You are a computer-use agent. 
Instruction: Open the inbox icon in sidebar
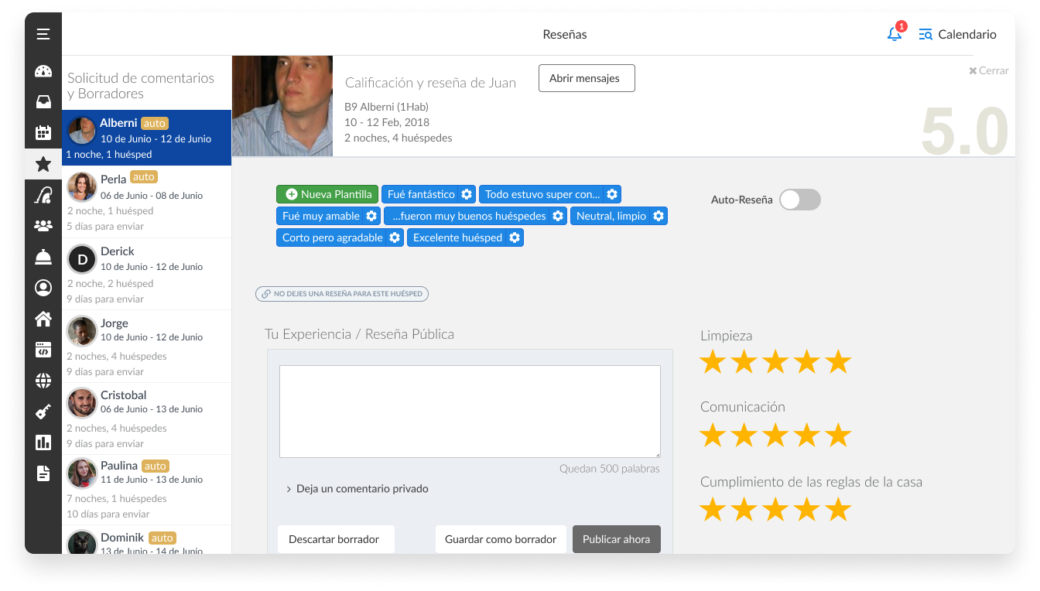43,101
